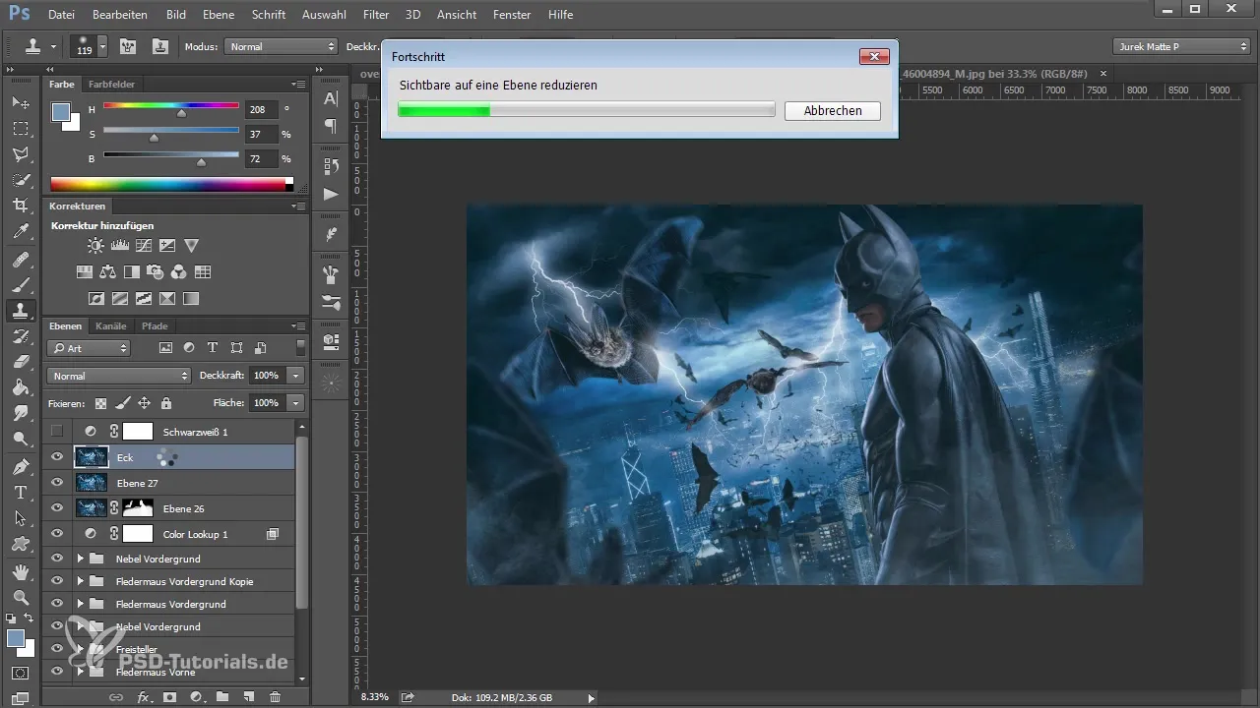
Task: Select the Brush tool
Action: (21, 285)
